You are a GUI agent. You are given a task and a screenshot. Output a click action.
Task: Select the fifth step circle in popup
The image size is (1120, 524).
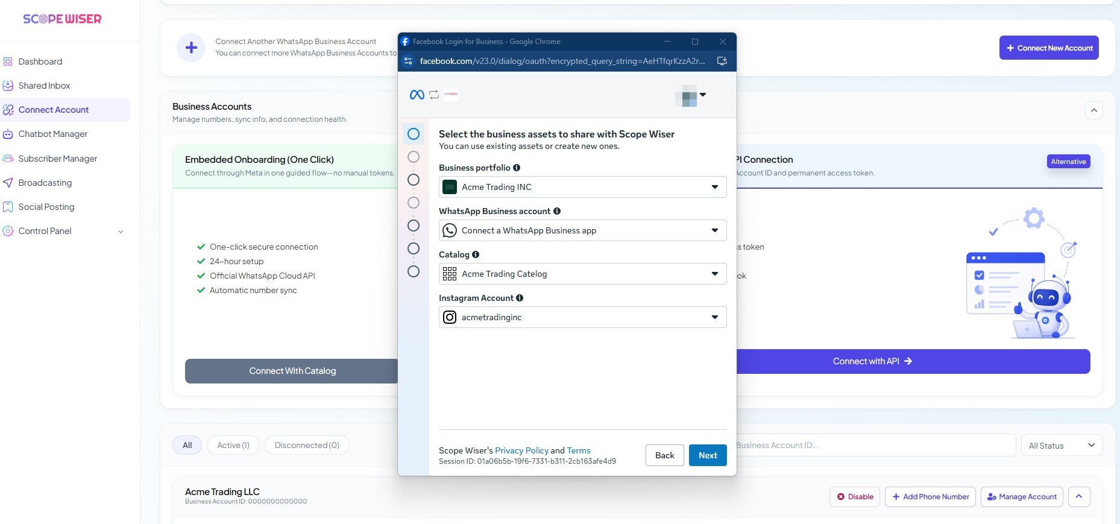pyautogui.click(x=414, y=226)
